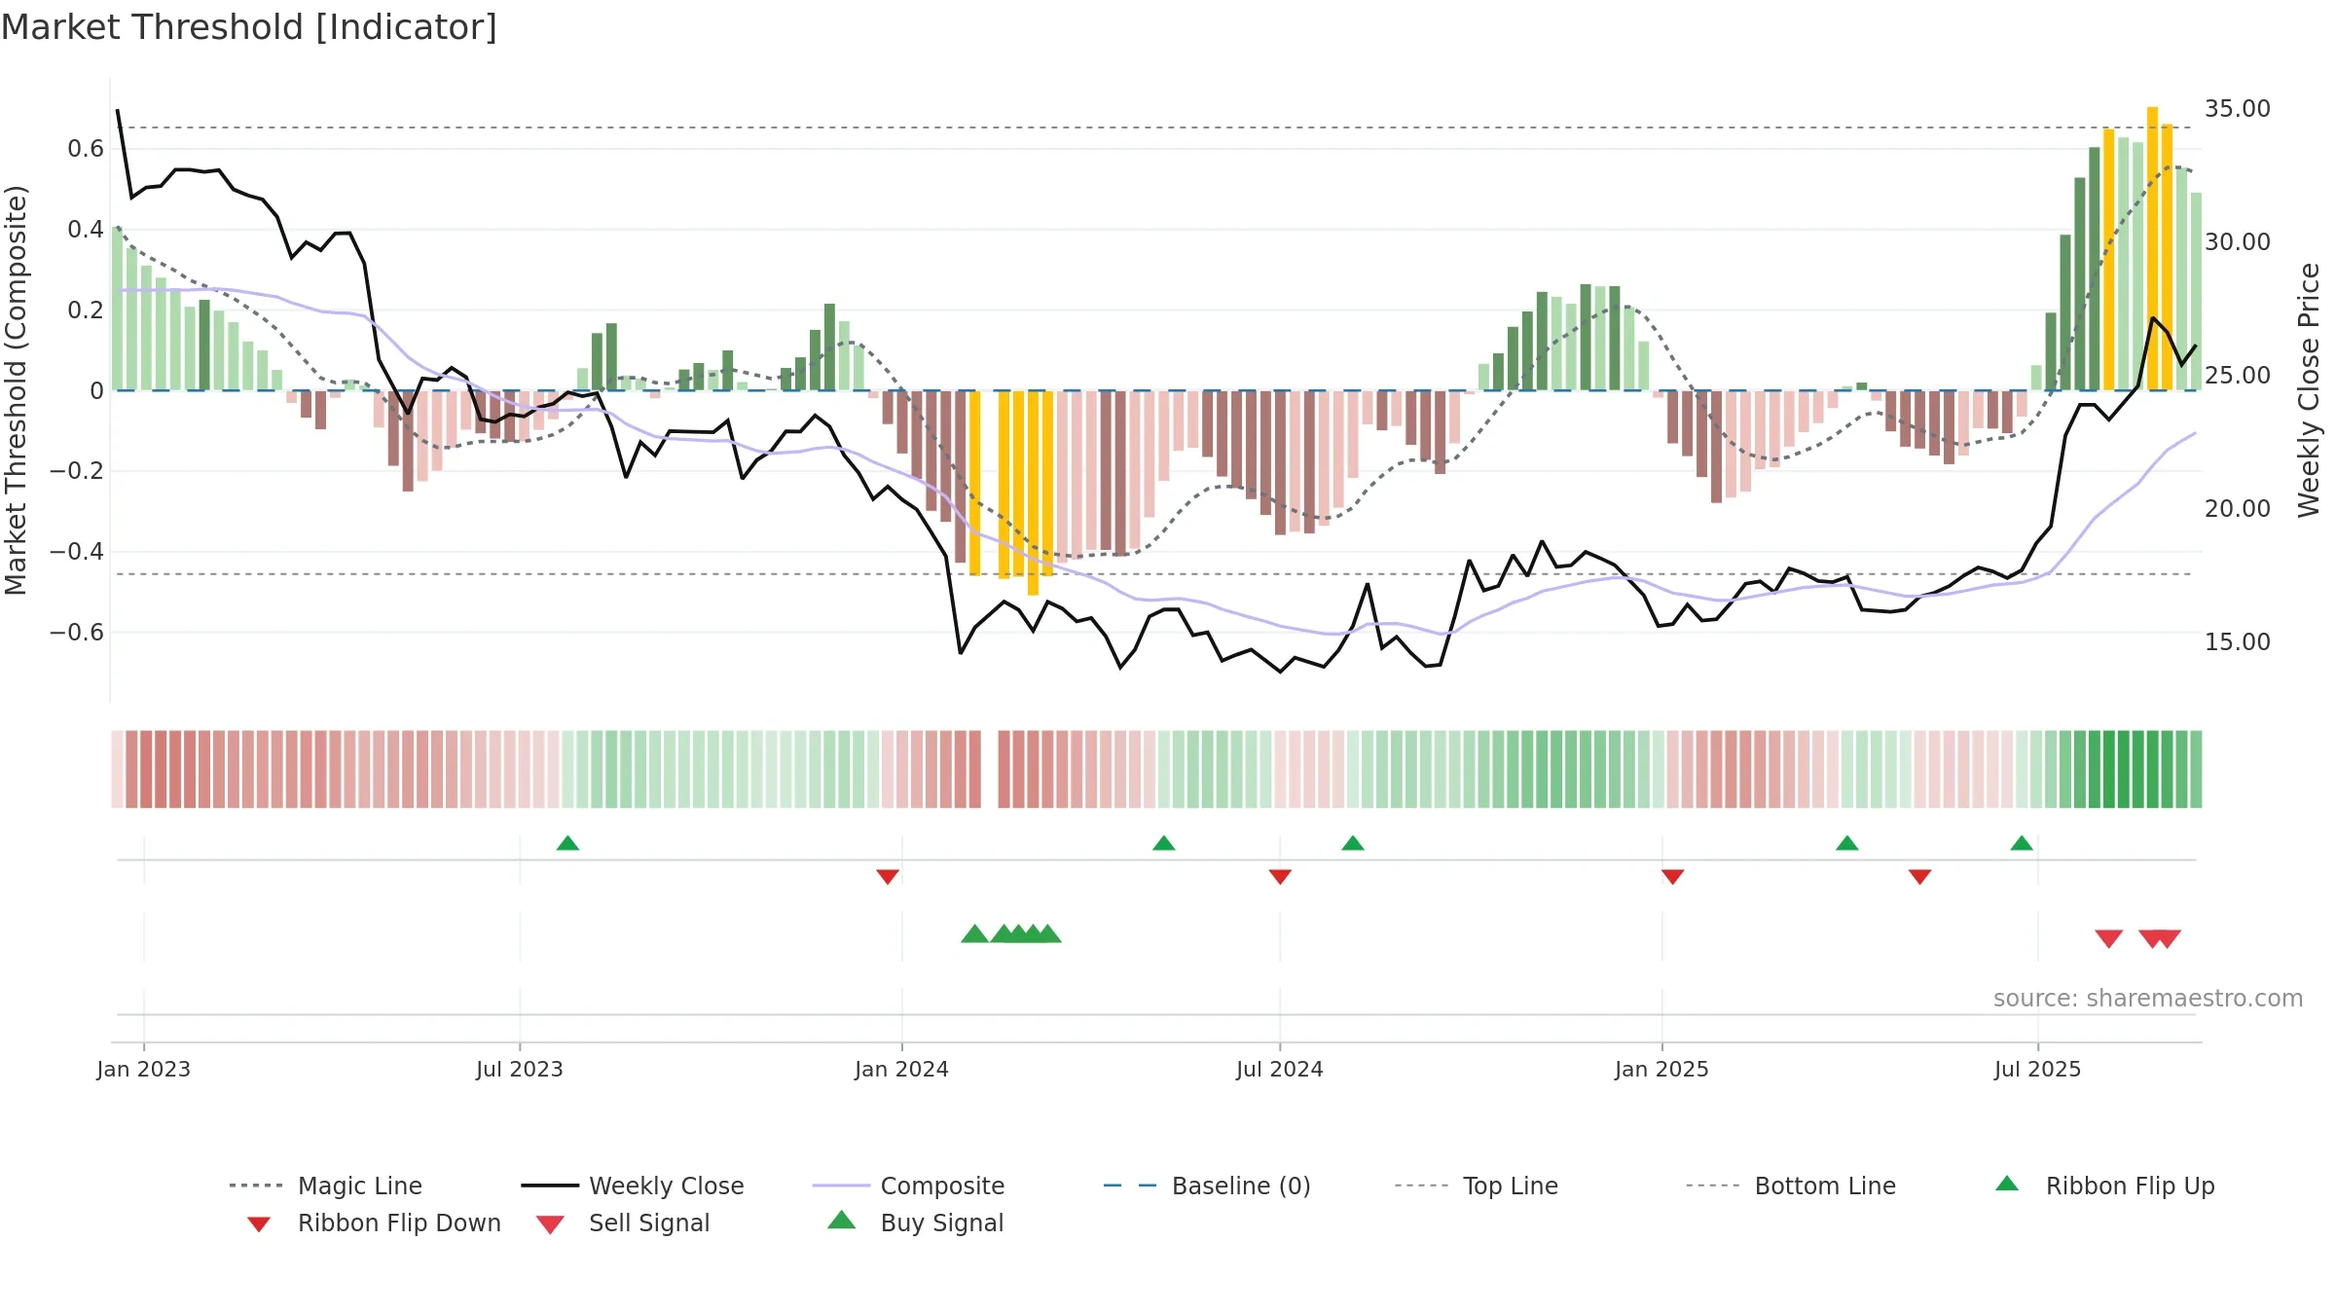Toggle the Top Line legend entry

coord(1476,1186)
